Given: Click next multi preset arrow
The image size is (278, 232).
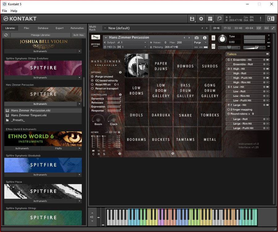Looking at the screenshot, I should coord(207,28).
